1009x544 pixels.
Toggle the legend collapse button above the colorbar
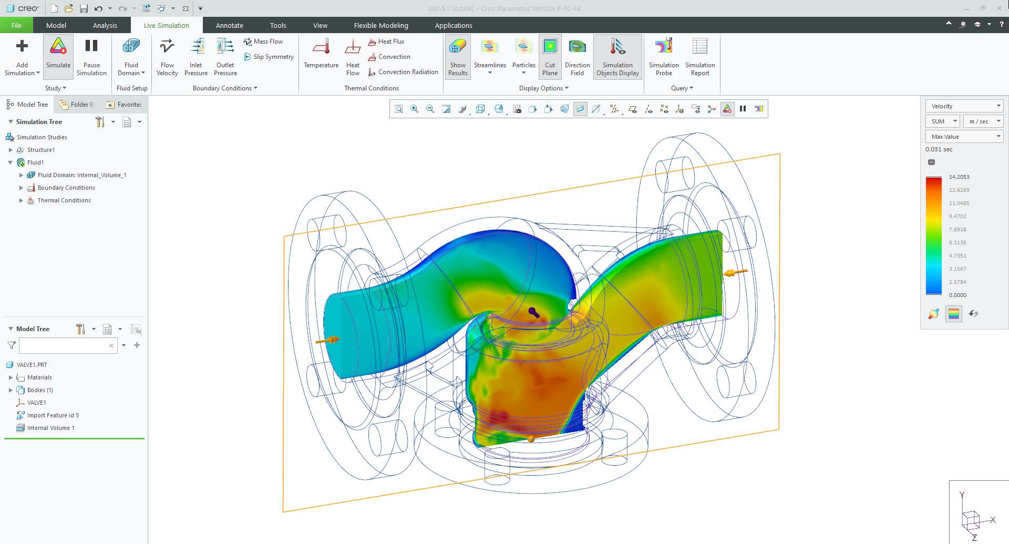931,162
